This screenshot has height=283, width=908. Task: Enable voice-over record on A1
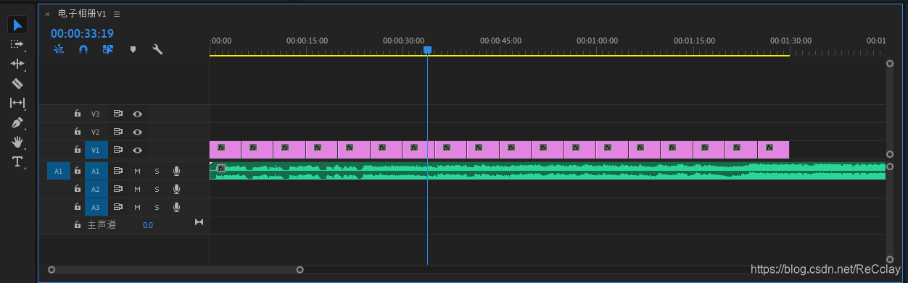176,171
